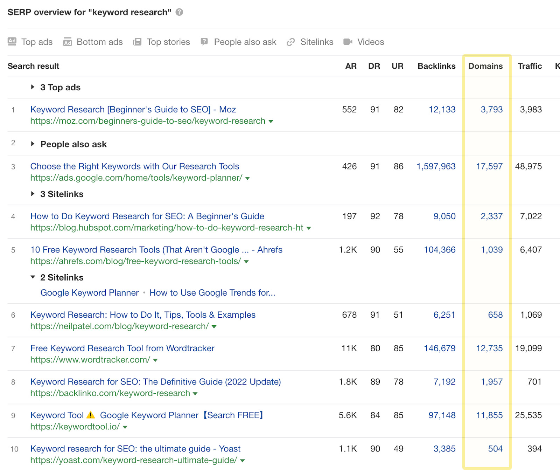Click domains count 504 for Yoast
Image resolution: width=560 pixels, height=470 pixels.
coord(496,449)
